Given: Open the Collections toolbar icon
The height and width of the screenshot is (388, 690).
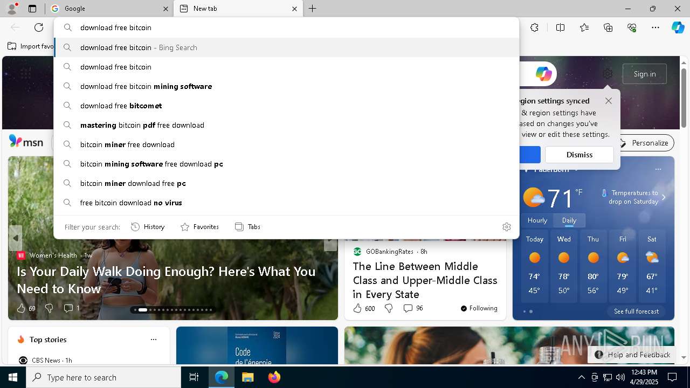Looking at the screenshot, I should pos(608,27).
